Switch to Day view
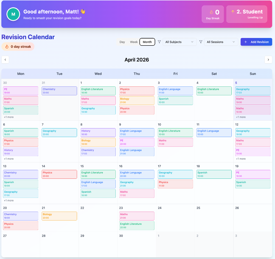 (x=122, y=42)
